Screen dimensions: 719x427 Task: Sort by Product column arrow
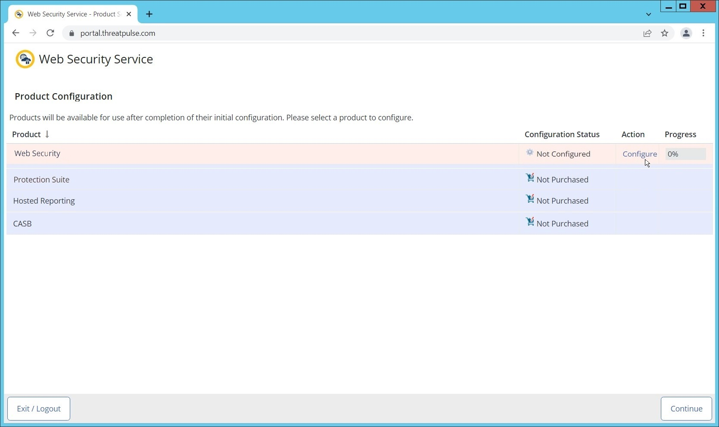47,135
